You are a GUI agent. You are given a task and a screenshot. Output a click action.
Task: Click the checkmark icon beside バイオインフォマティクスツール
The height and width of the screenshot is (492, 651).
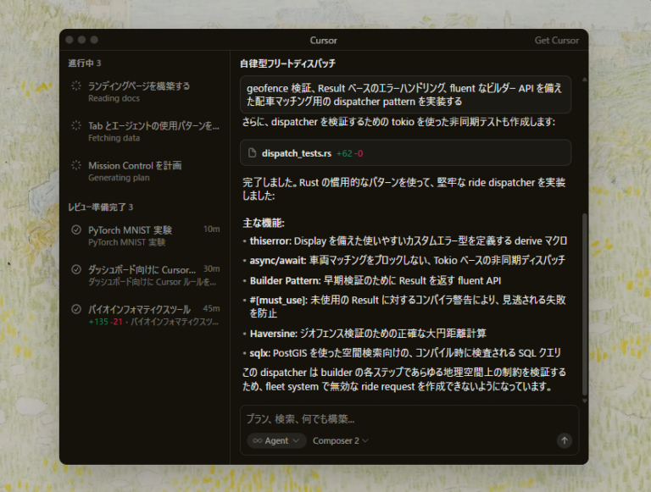click(76, 309)
